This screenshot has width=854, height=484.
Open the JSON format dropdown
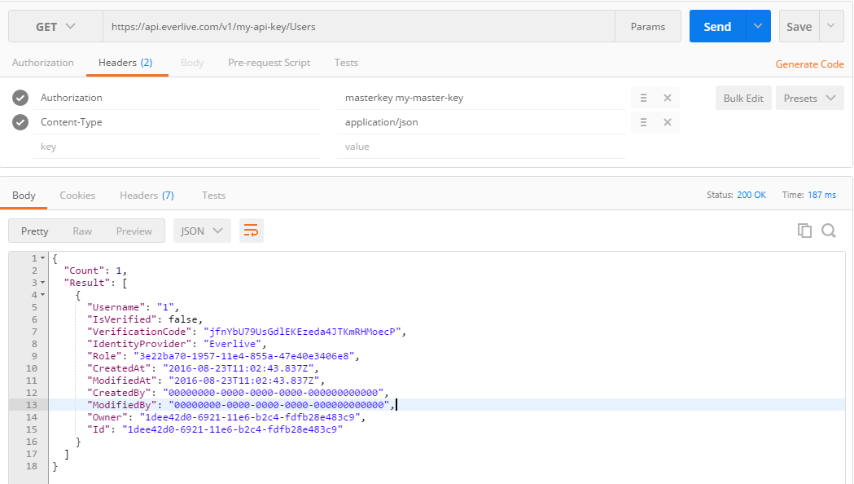[x=202, y=231]
